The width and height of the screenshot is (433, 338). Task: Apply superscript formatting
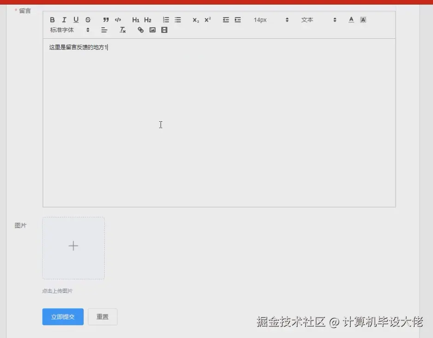point(207,20)
